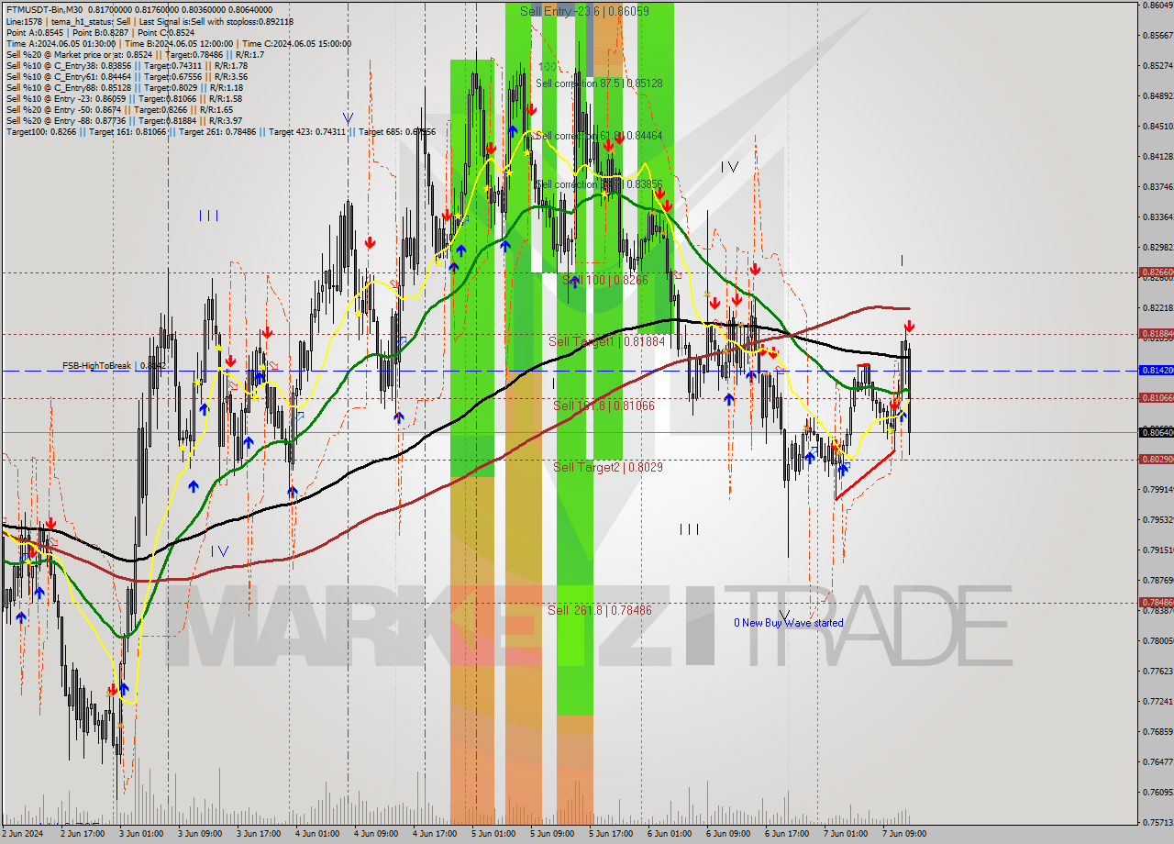Image resolution: width=1174 pixels, height=844 pixels.
Task: Click the red 0.81066 price tag on axis
Action: [x=1156, y=397]
